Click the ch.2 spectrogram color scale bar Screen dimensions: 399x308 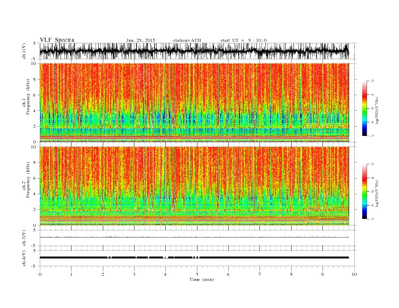364,192
